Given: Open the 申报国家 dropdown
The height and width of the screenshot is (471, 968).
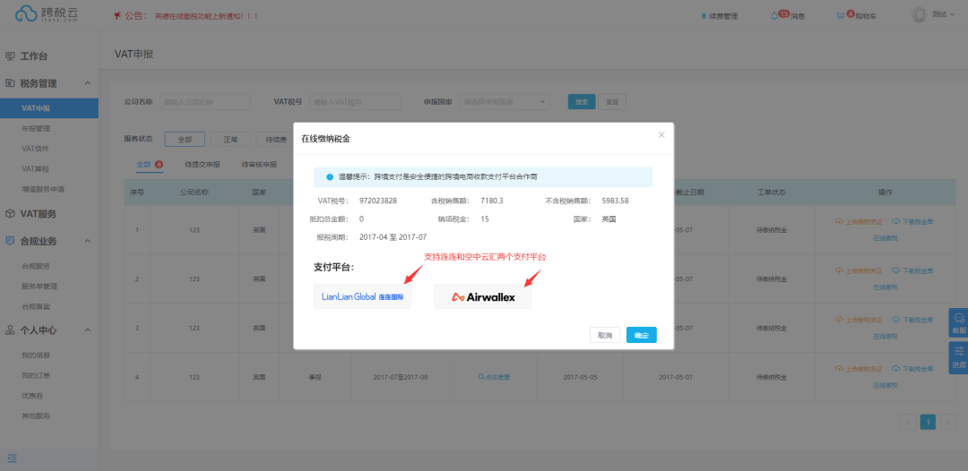Looking at the screenshot, I should click(x=505, y=102).
